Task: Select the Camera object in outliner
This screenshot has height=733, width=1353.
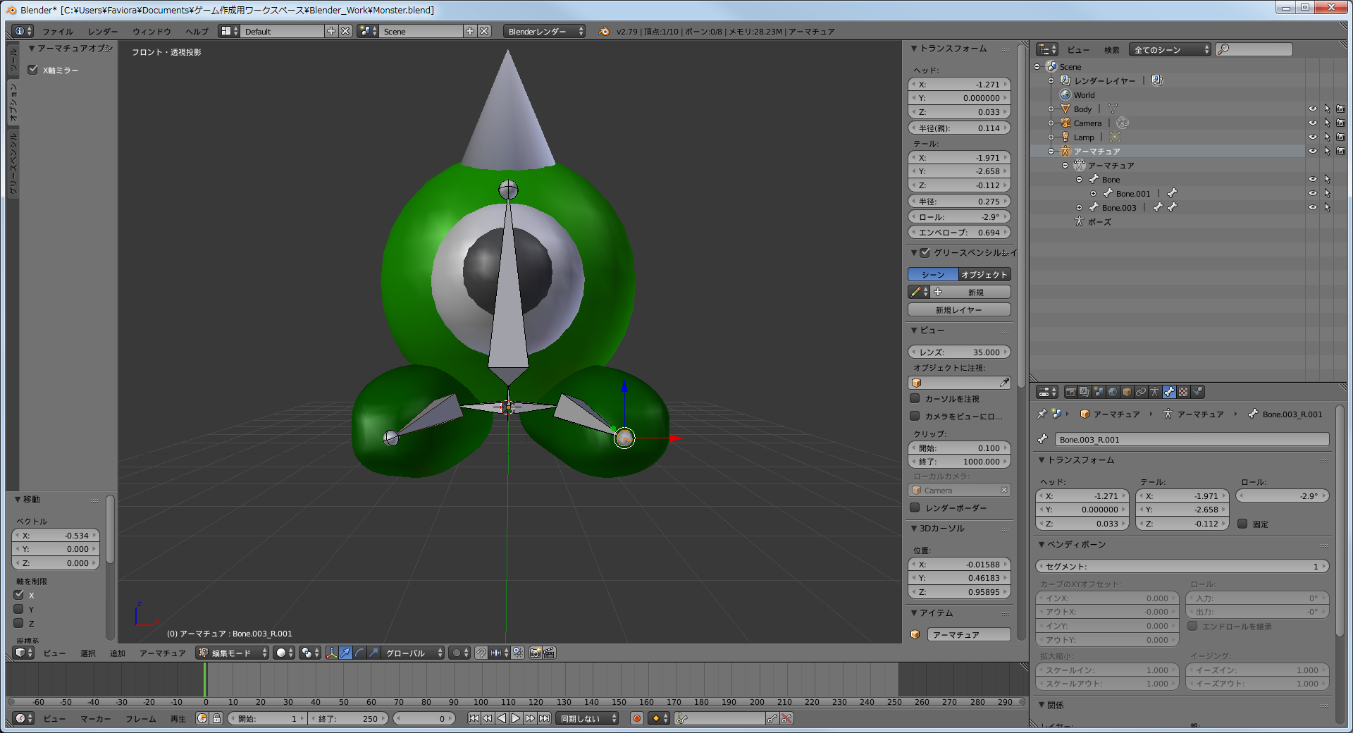Action: [1087, 123]
